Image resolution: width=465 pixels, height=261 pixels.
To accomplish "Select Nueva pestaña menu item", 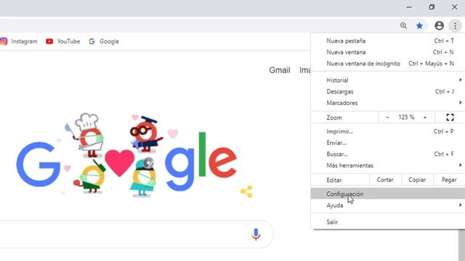I will pos(388,41).
